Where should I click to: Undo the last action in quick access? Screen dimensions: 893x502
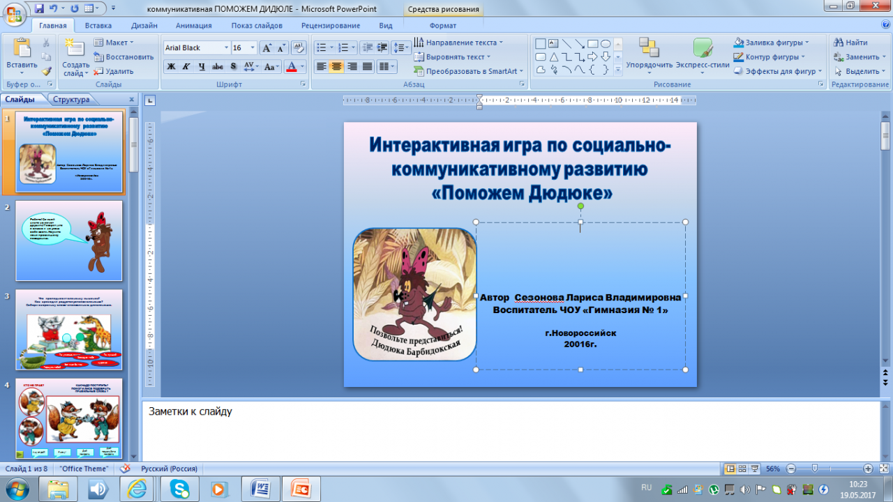click(x=54, y=8)
